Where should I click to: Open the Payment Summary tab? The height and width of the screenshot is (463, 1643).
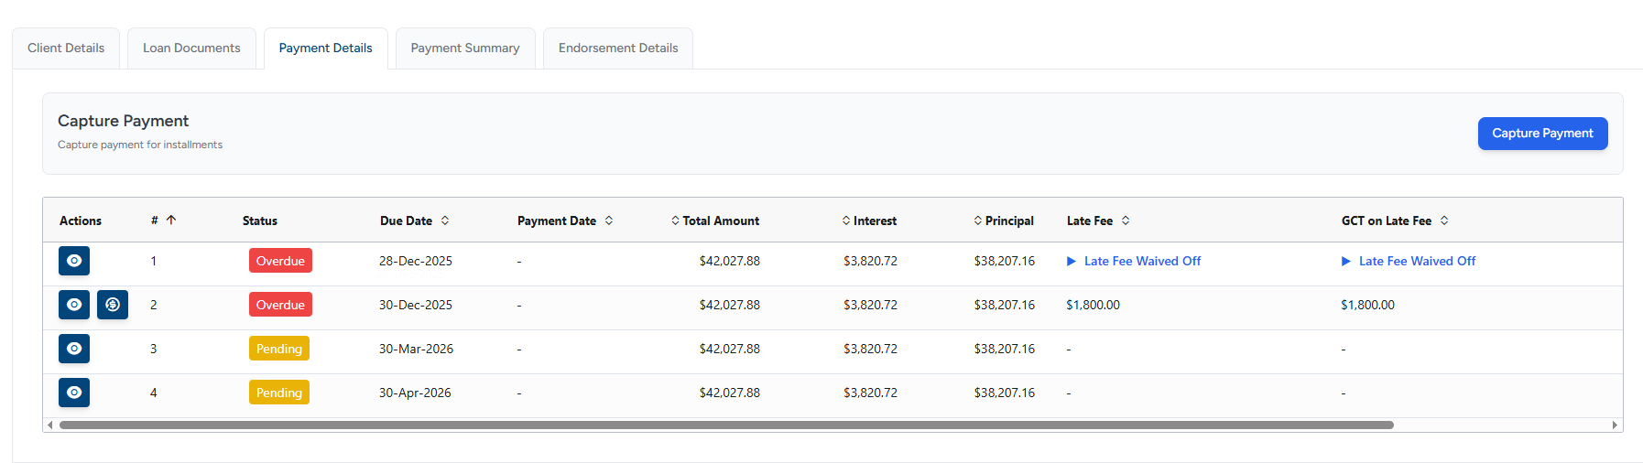[x=465, y=48]
